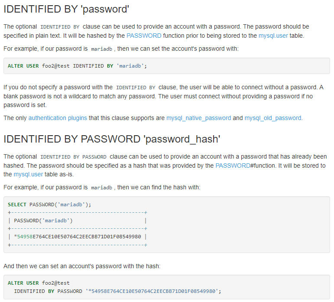
Task: Open the mysql_native_password link
Action: point(199,118)
